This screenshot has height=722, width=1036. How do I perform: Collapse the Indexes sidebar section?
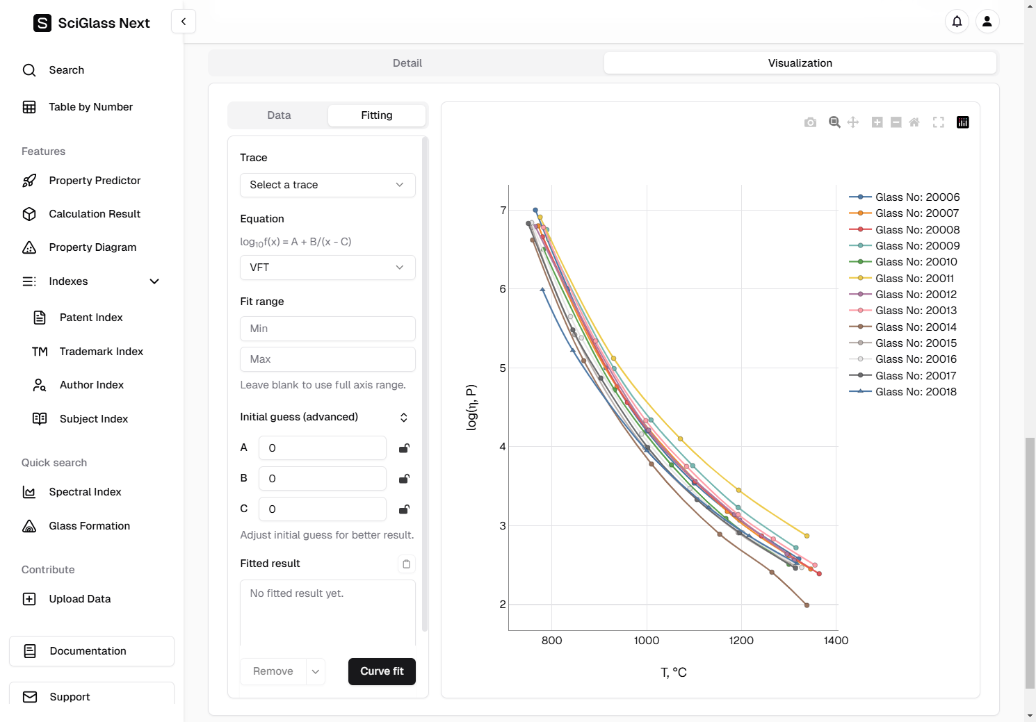[x=154, y=281]
